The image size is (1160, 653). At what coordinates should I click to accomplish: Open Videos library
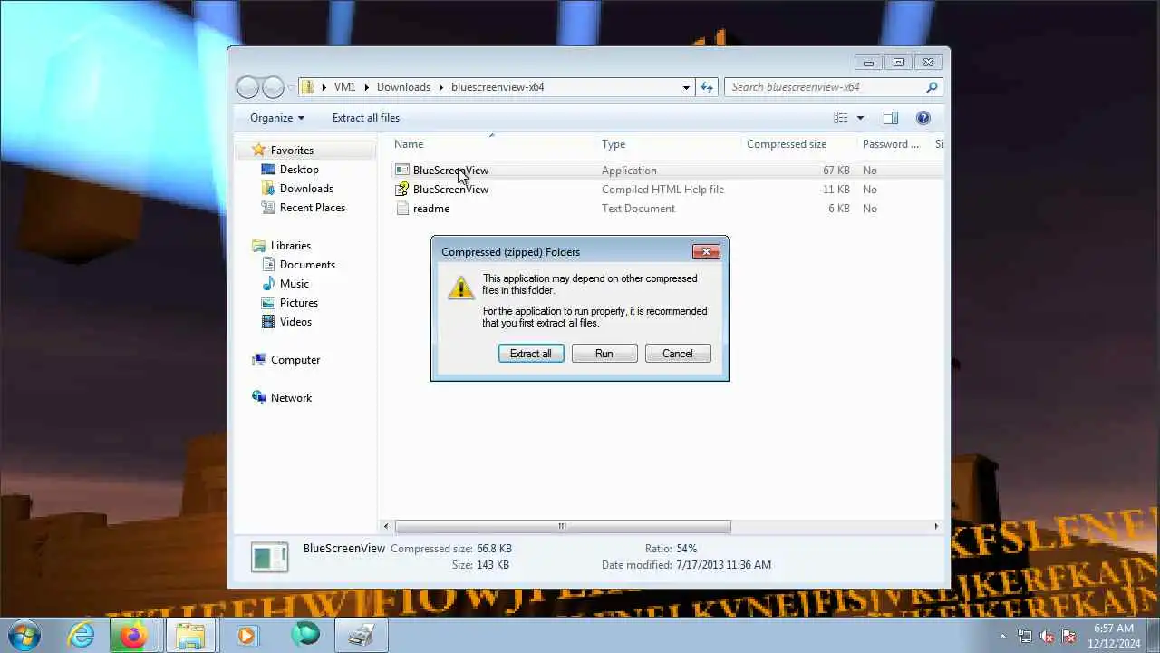[295, 322]
